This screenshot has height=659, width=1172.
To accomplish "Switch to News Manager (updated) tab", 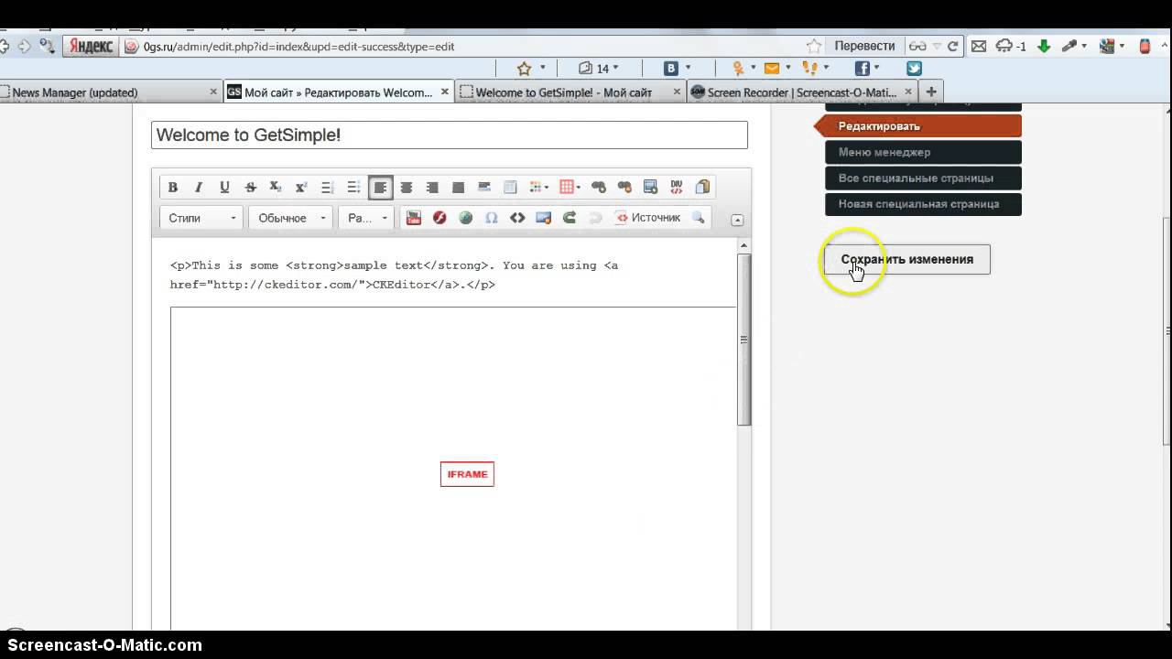I will pyautogui.click(x=111, y=92).
